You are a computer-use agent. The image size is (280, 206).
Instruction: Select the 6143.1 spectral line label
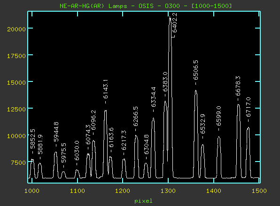pyautogui.click(x=106, y=89)
